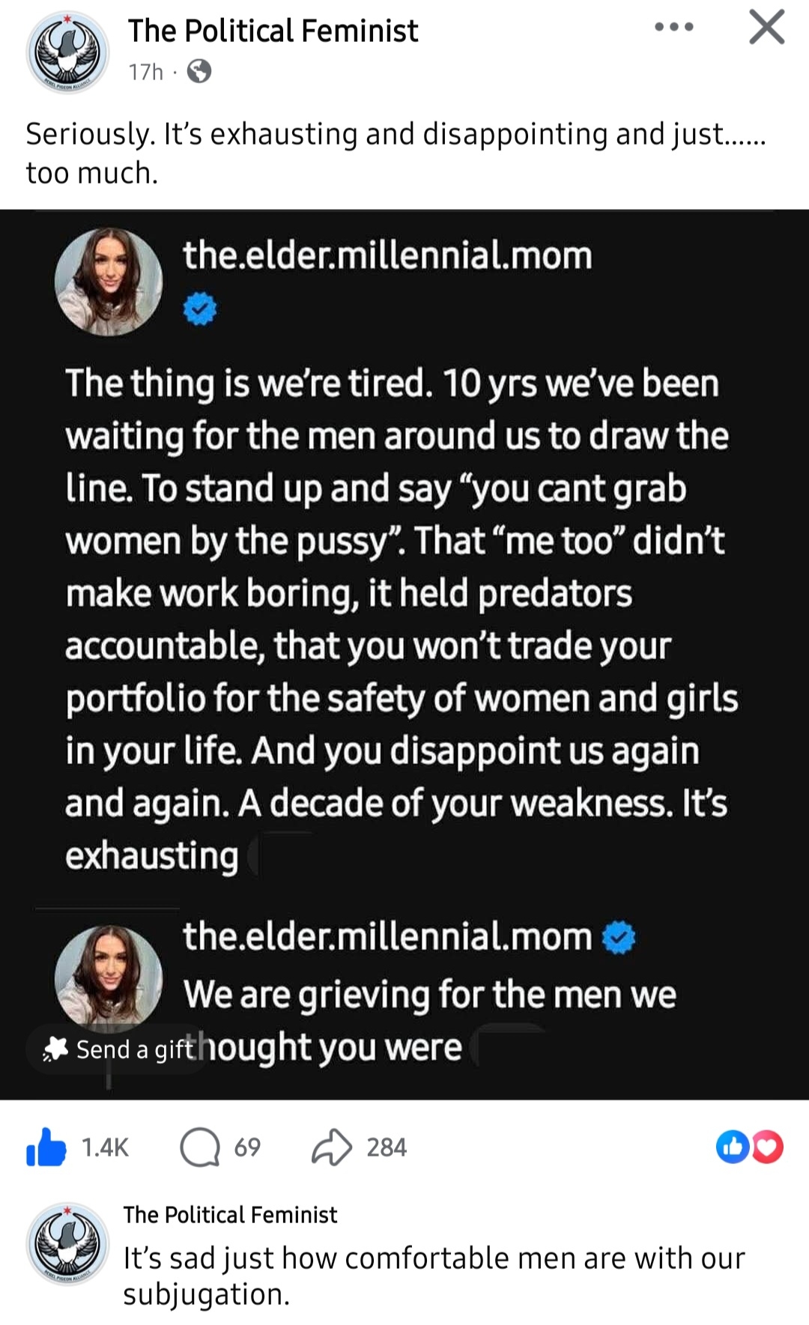
Task: Close the post view with X
Action: [x=766, y=28]
